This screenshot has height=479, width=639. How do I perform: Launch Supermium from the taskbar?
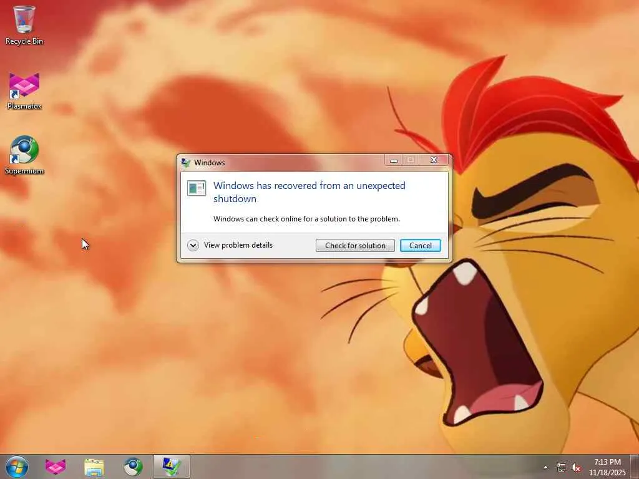[x=133, y=467]
